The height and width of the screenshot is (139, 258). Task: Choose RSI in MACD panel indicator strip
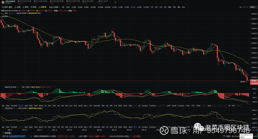point(58,106)
